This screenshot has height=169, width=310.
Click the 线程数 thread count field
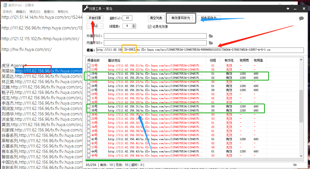[127, 26]
